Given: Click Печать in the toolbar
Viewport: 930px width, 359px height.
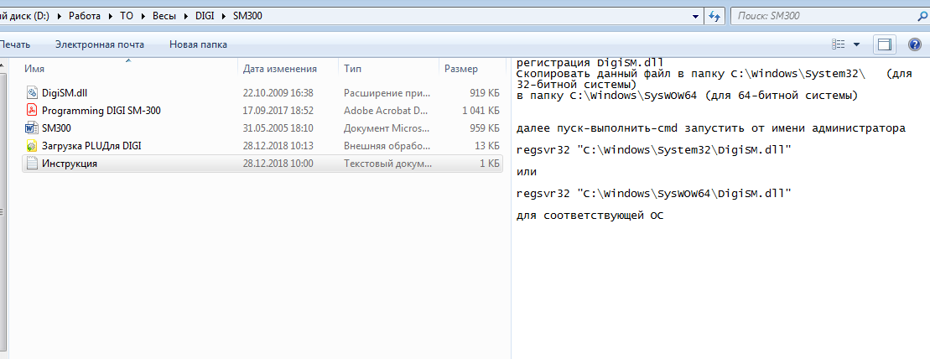Looking at the screenshot, I should [14, 44].
